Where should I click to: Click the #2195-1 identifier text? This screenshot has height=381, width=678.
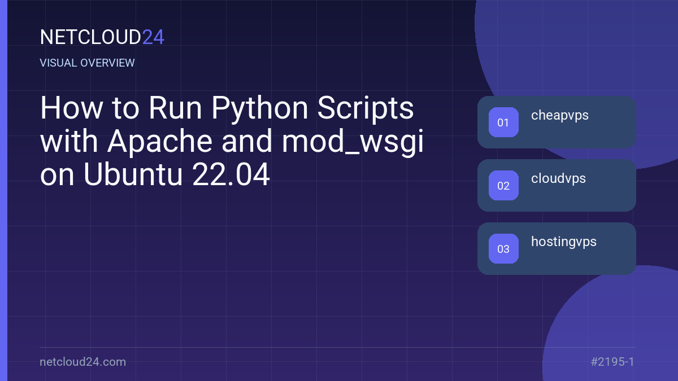tap(612, 362)
